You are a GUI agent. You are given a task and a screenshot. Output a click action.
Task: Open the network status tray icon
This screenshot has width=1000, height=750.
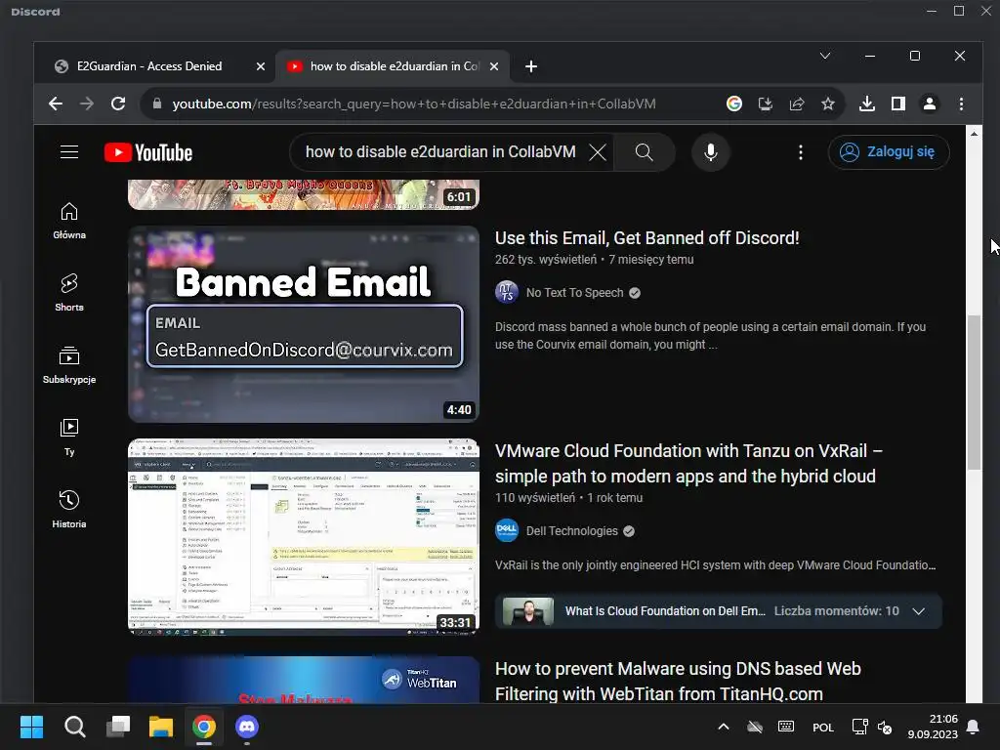(x=859, y=727)
